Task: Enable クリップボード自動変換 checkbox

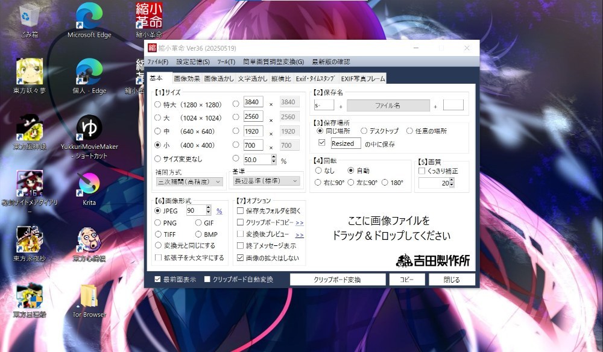Action: point(207,280)
